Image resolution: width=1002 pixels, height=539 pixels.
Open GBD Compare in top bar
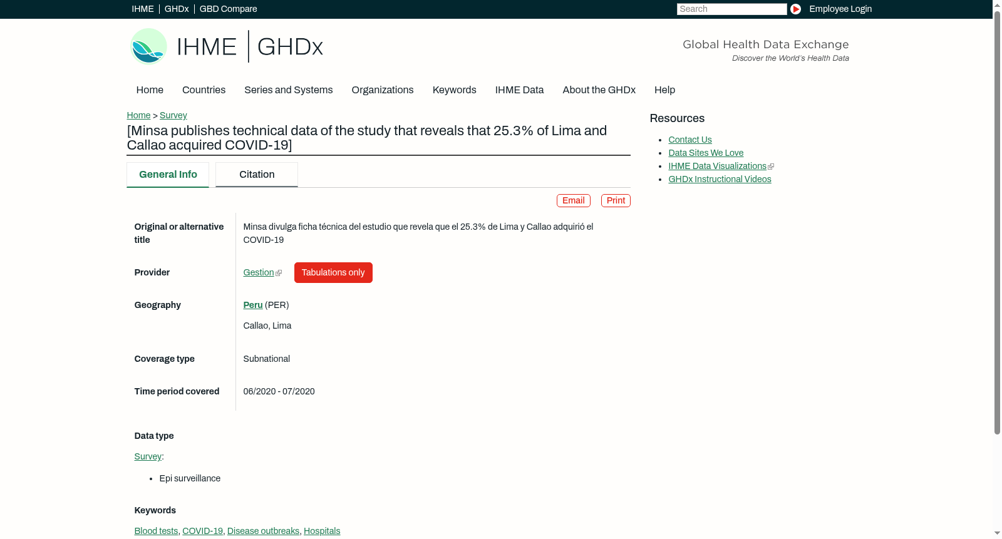pos(229,9)
